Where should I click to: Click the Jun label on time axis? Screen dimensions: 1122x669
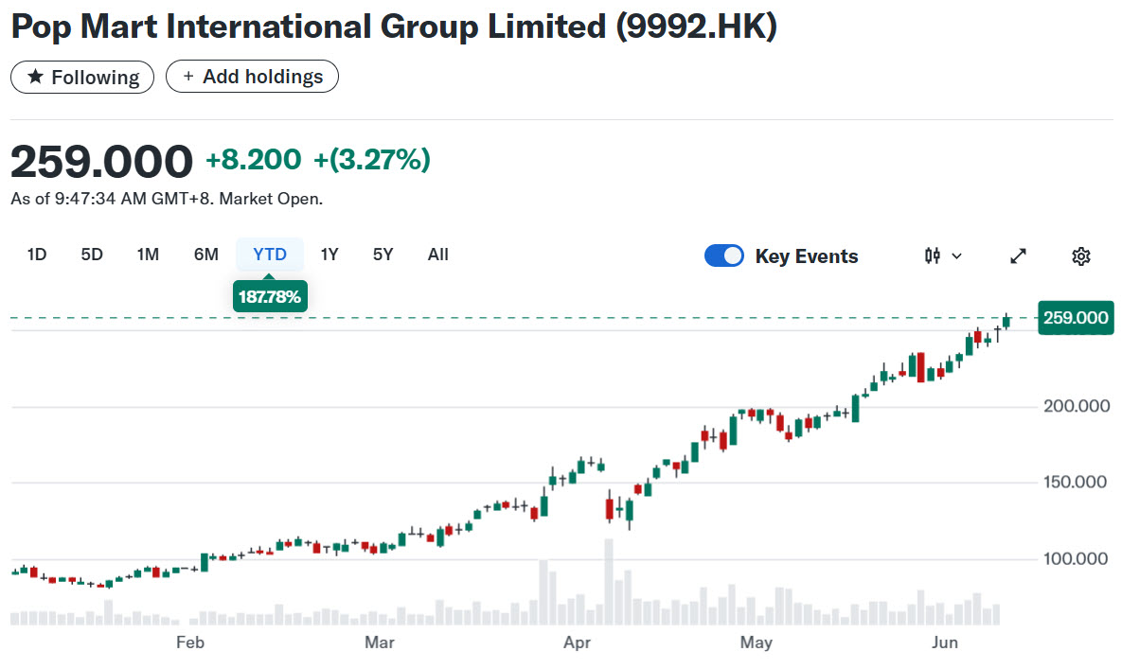pos(945,643)
